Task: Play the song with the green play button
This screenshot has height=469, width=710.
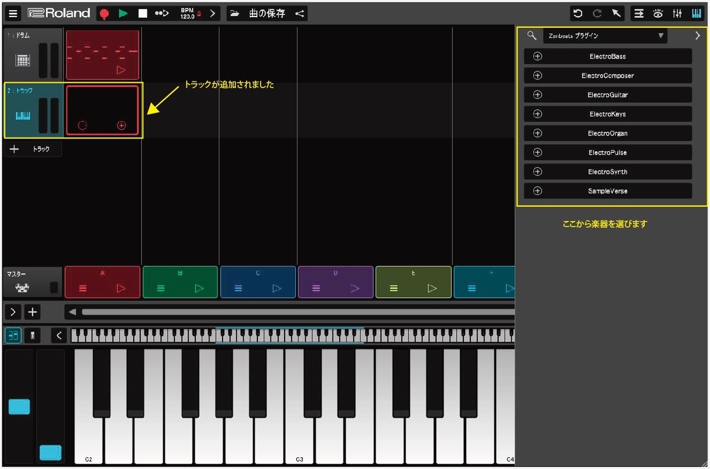Action: (123, 13)
